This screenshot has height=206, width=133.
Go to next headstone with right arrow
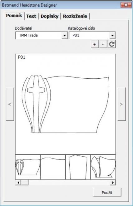pos(121,104)
